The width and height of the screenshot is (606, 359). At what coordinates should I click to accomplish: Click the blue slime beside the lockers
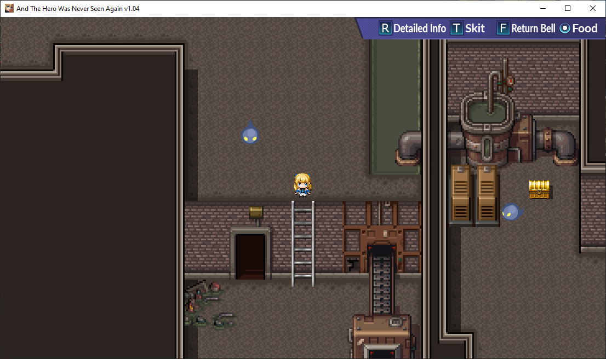[512, 212]
